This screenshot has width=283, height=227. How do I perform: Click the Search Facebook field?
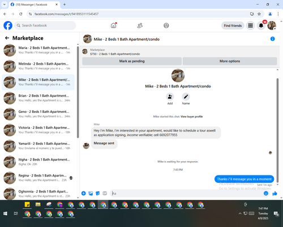(45, 26)
